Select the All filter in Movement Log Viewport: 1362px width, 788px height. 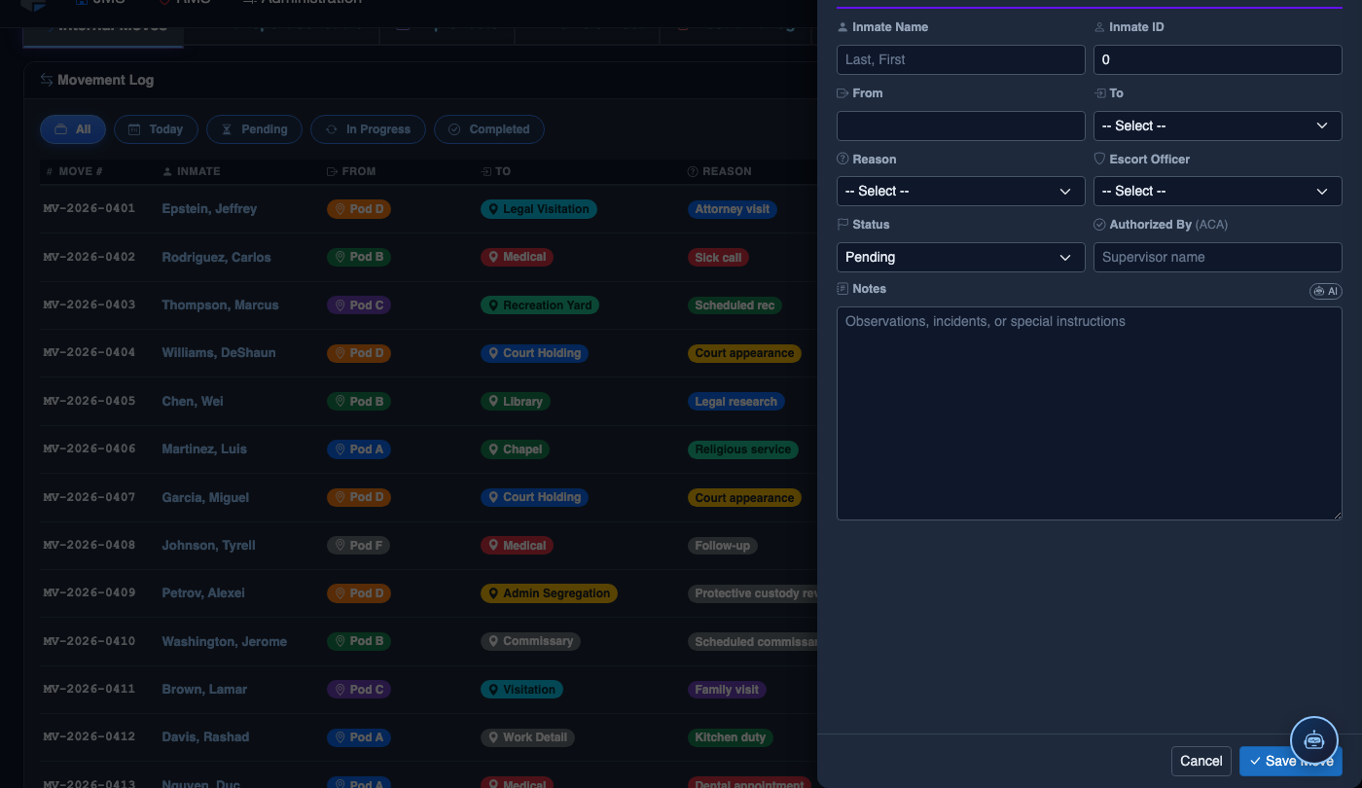[x=73, y=129]
